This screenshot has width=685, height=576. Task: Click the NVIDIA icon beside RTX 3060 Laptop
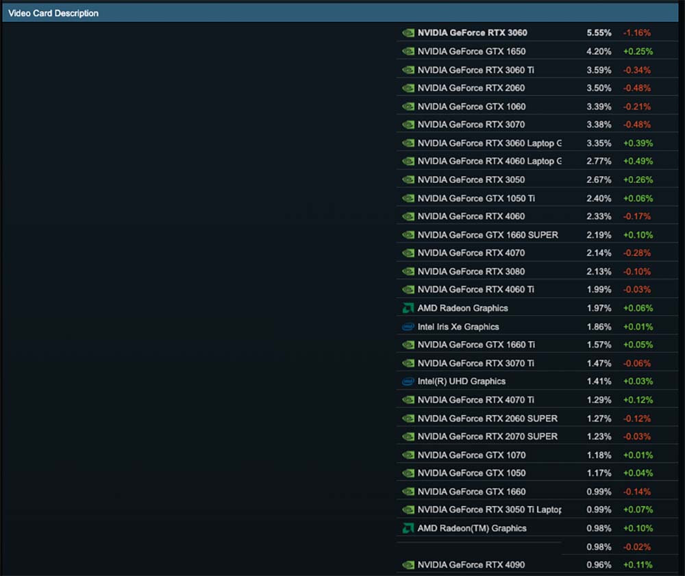408,142
